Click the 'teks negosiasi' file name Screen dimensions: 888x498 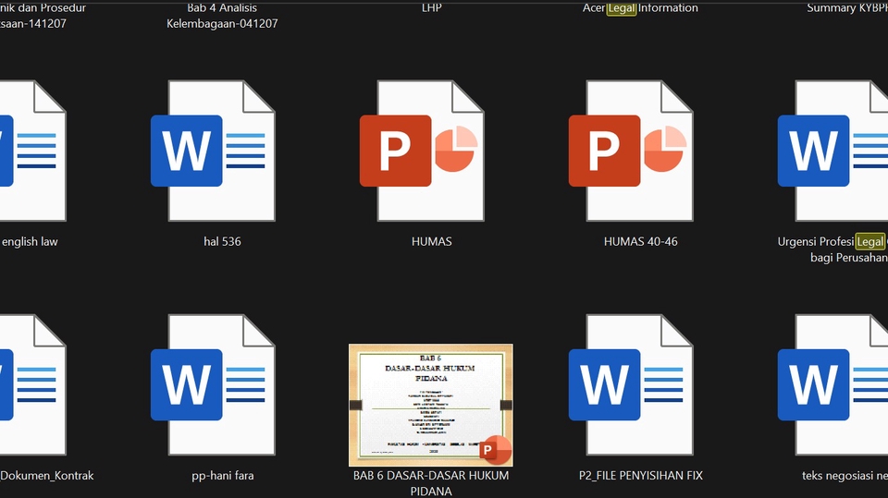point(845,476)
